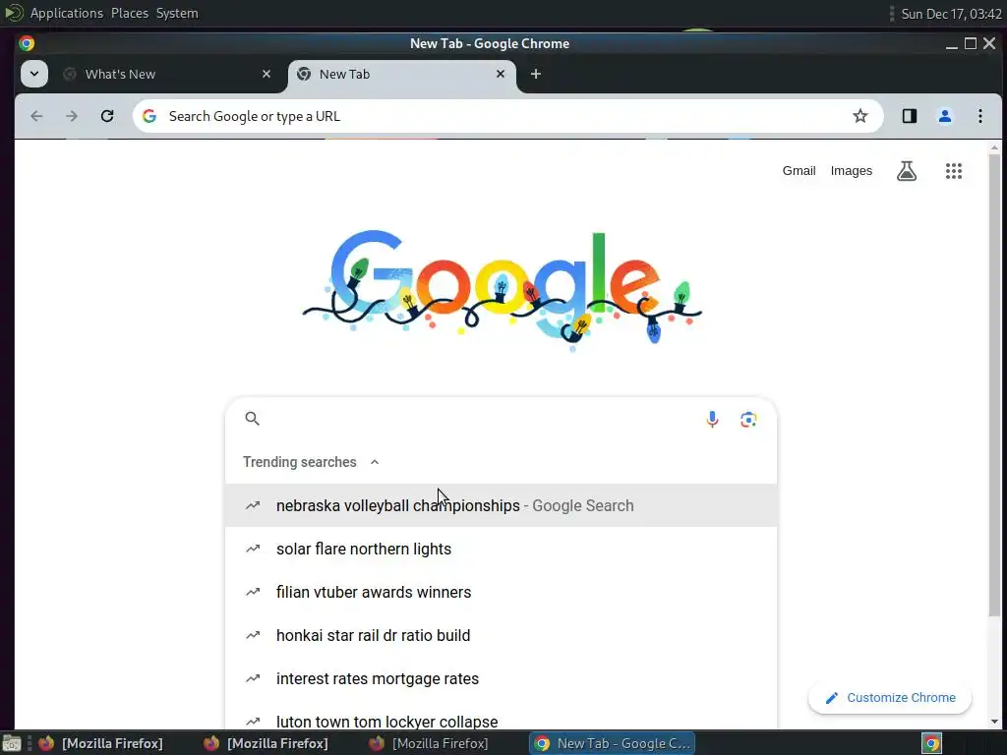Screen dimensions: 1007x755
Task: Click the trending arrow icon beside solar flare
Action: pos(253,549)
